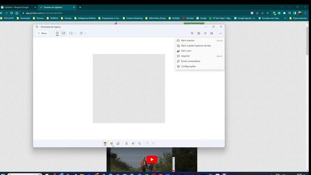
Task: Play the YouTube video behind the window
Action: (152, 159)
